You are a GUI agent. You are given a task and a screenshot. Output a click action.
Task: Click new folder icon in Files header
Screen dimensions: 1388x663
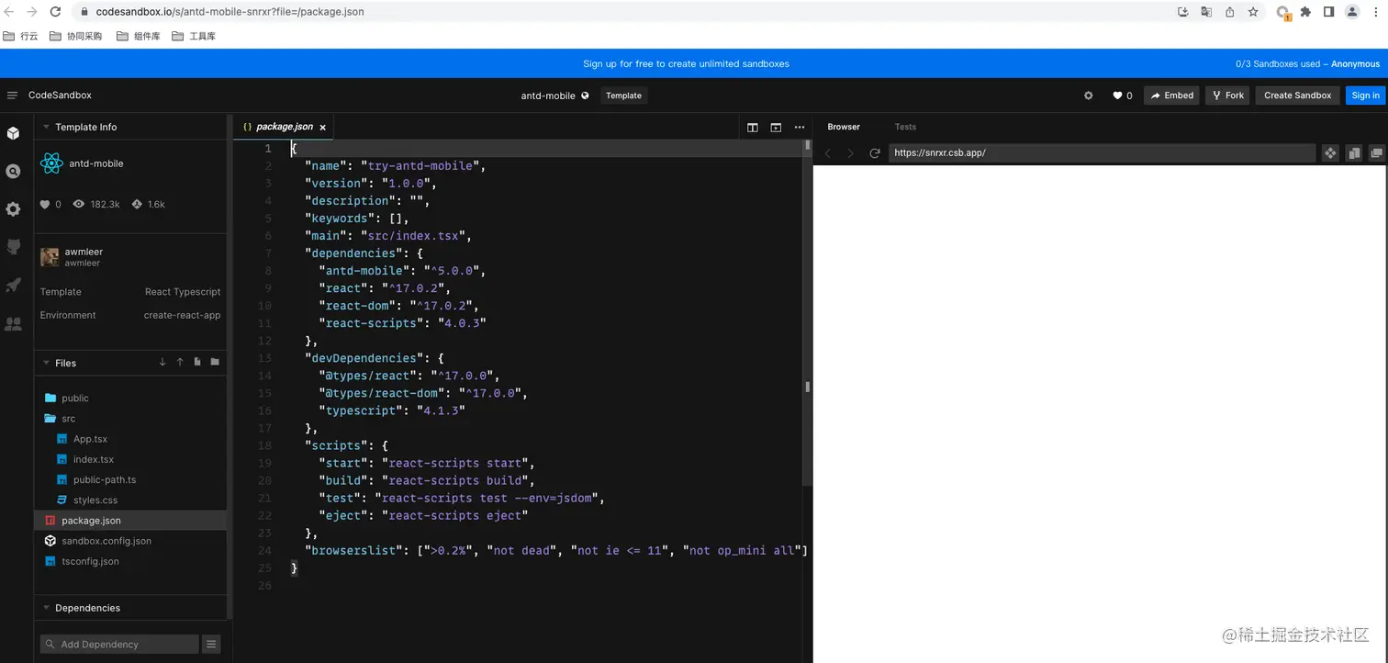215,363
